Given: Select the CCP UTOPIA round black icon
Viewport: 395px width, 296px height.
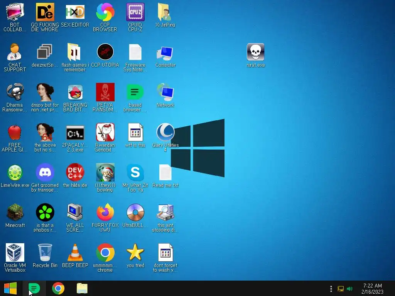Looking at the screenshot, I should (105, 55).
